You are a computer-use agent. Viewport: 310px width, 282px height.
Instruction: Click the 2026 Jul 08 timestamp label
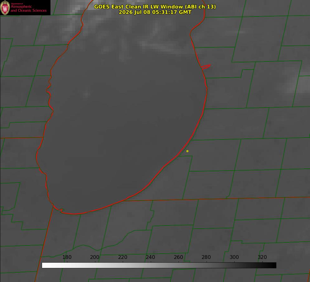pos(155,12)
